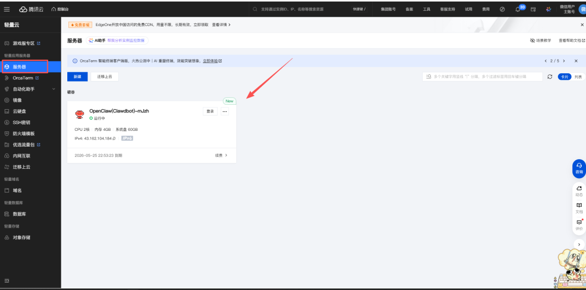Open notifications bell with 33 badge
This screenshot has width=586, height=290.
point(519,9)
